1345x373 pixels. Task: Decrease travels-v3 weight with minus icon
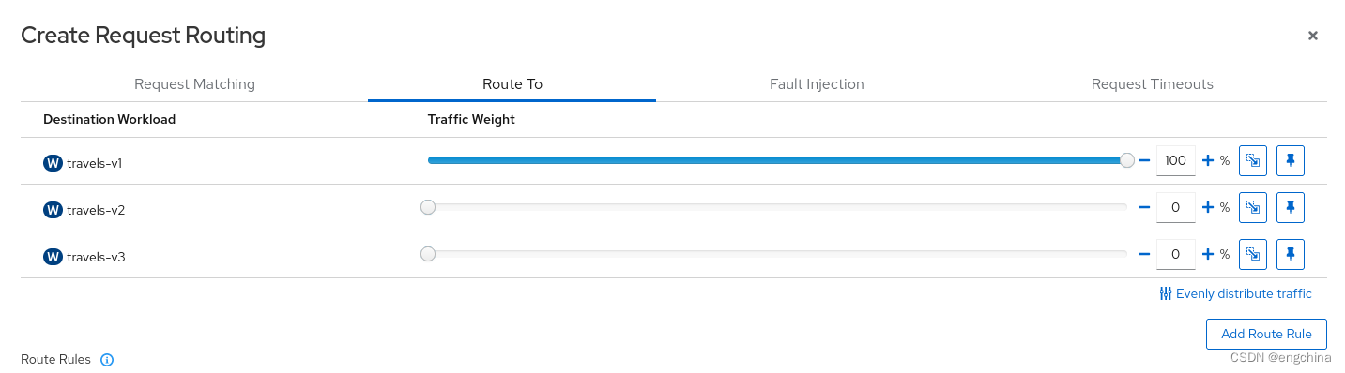pyautogui.click(x=1144, y=254)
